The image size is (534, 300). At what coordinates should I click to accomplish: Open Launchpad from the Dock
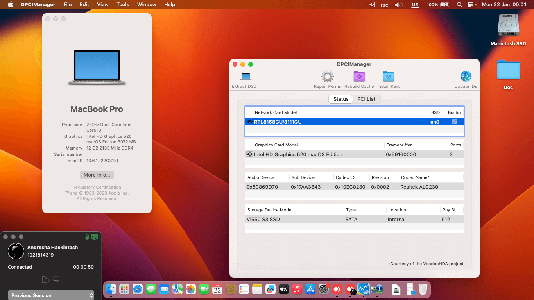[x=124, y=289]
